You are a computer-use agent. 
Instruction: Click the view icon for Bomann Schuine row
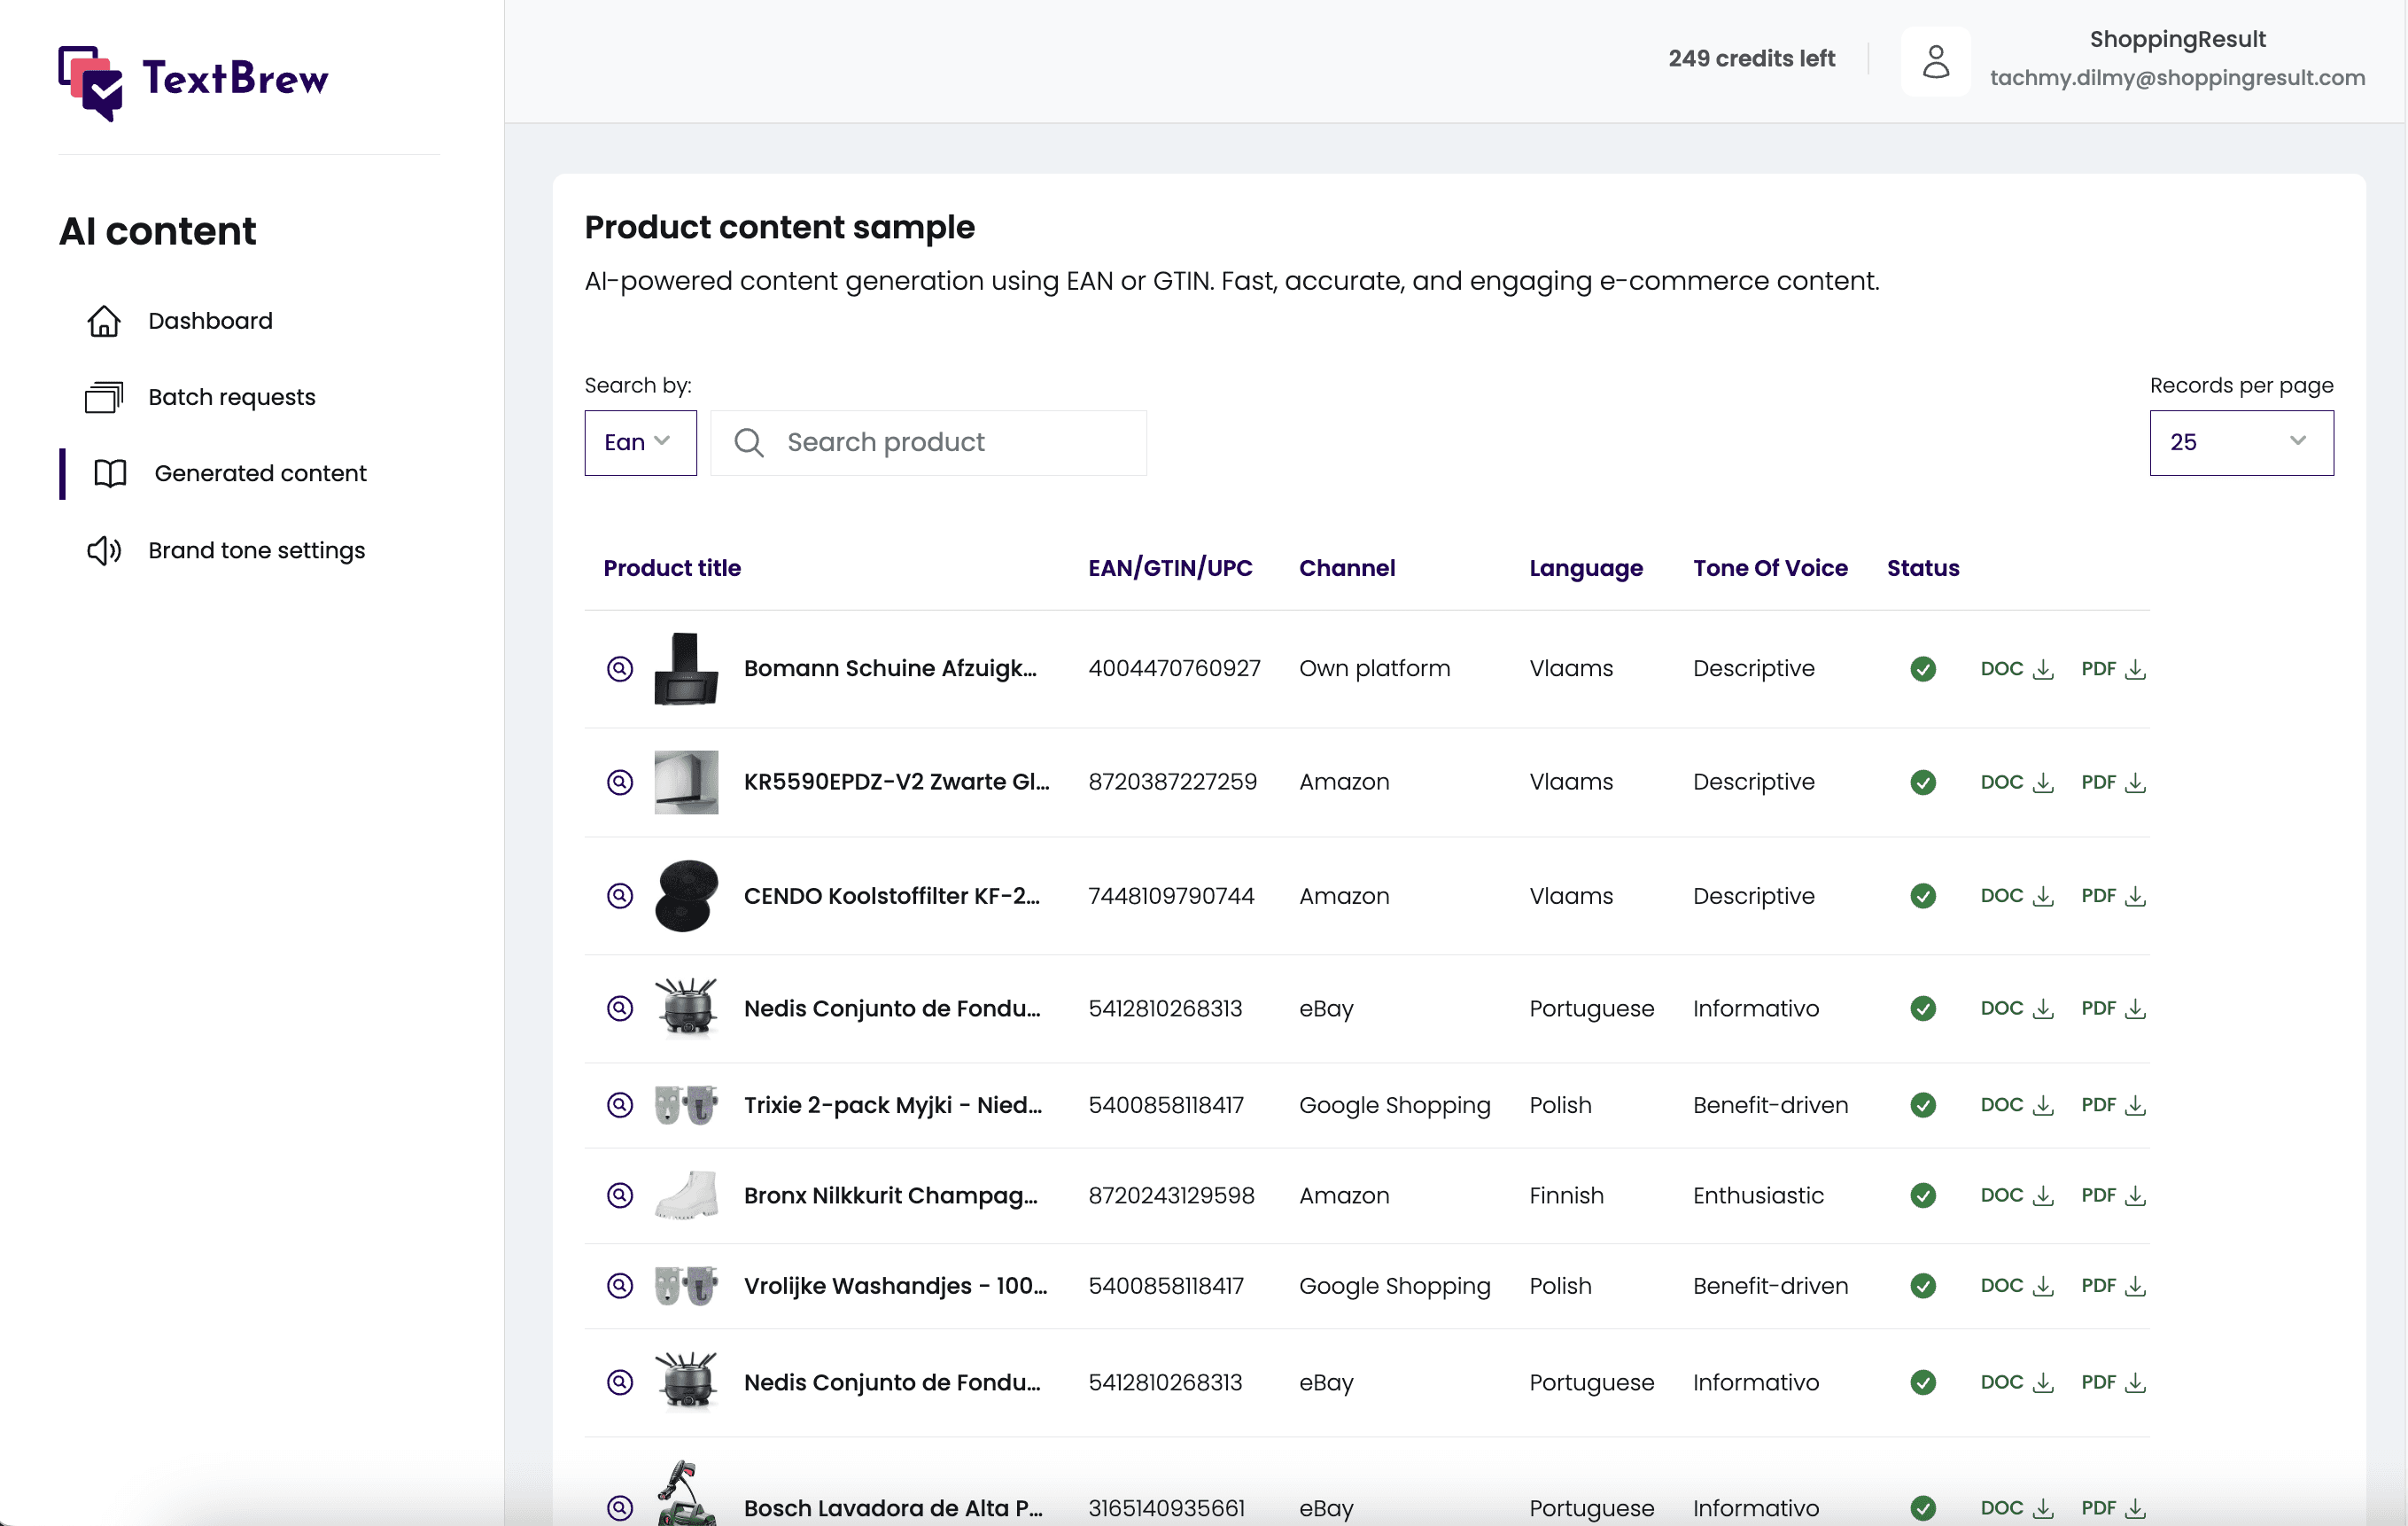[x=620, y=669]
